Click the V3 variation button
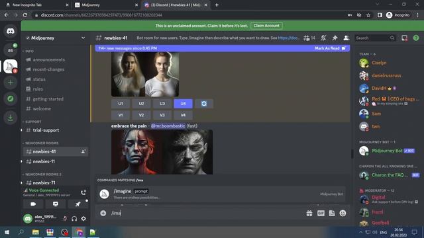The width and height of the screenshot is (424, 238). (162, 115)
